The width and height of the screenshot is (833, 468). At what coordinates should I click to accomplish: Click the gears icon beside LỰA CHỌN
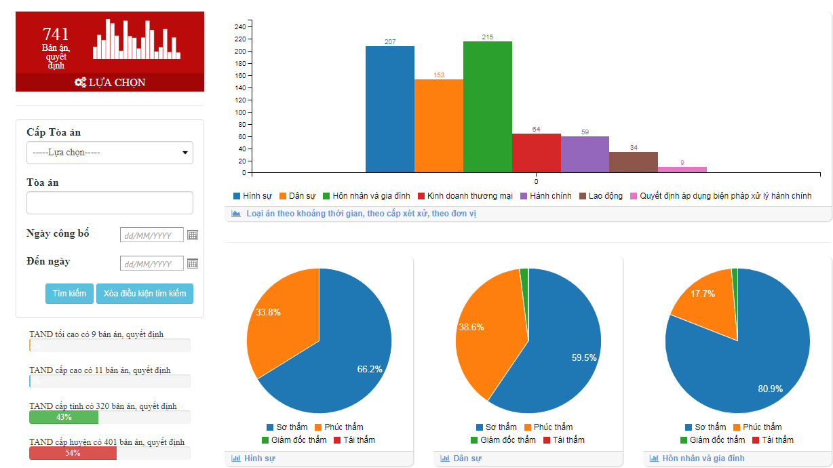coord(80,82)
